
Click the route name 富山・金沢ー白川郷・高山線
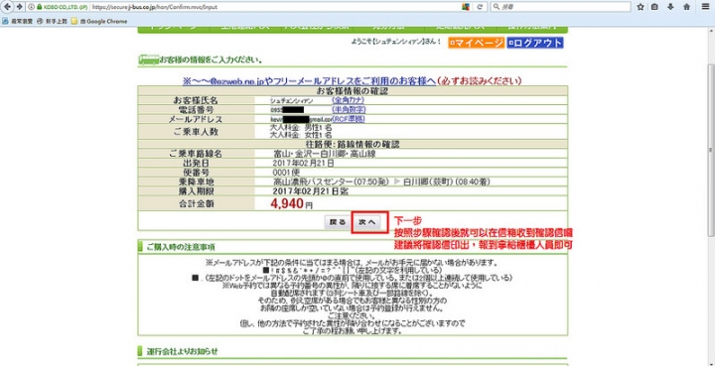point(324,154)
